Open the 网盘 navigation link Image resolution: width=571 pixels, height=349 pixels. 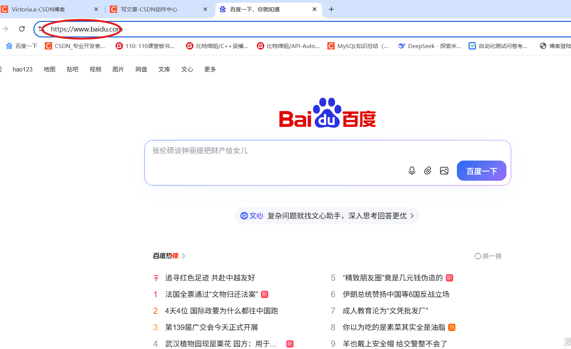[141, 69]
